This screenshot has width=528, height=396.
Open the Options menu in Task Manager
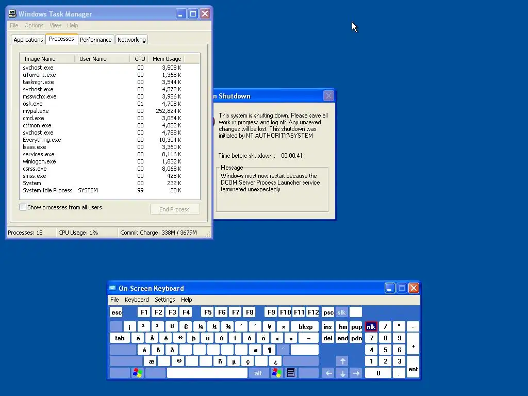coord(34,25)
